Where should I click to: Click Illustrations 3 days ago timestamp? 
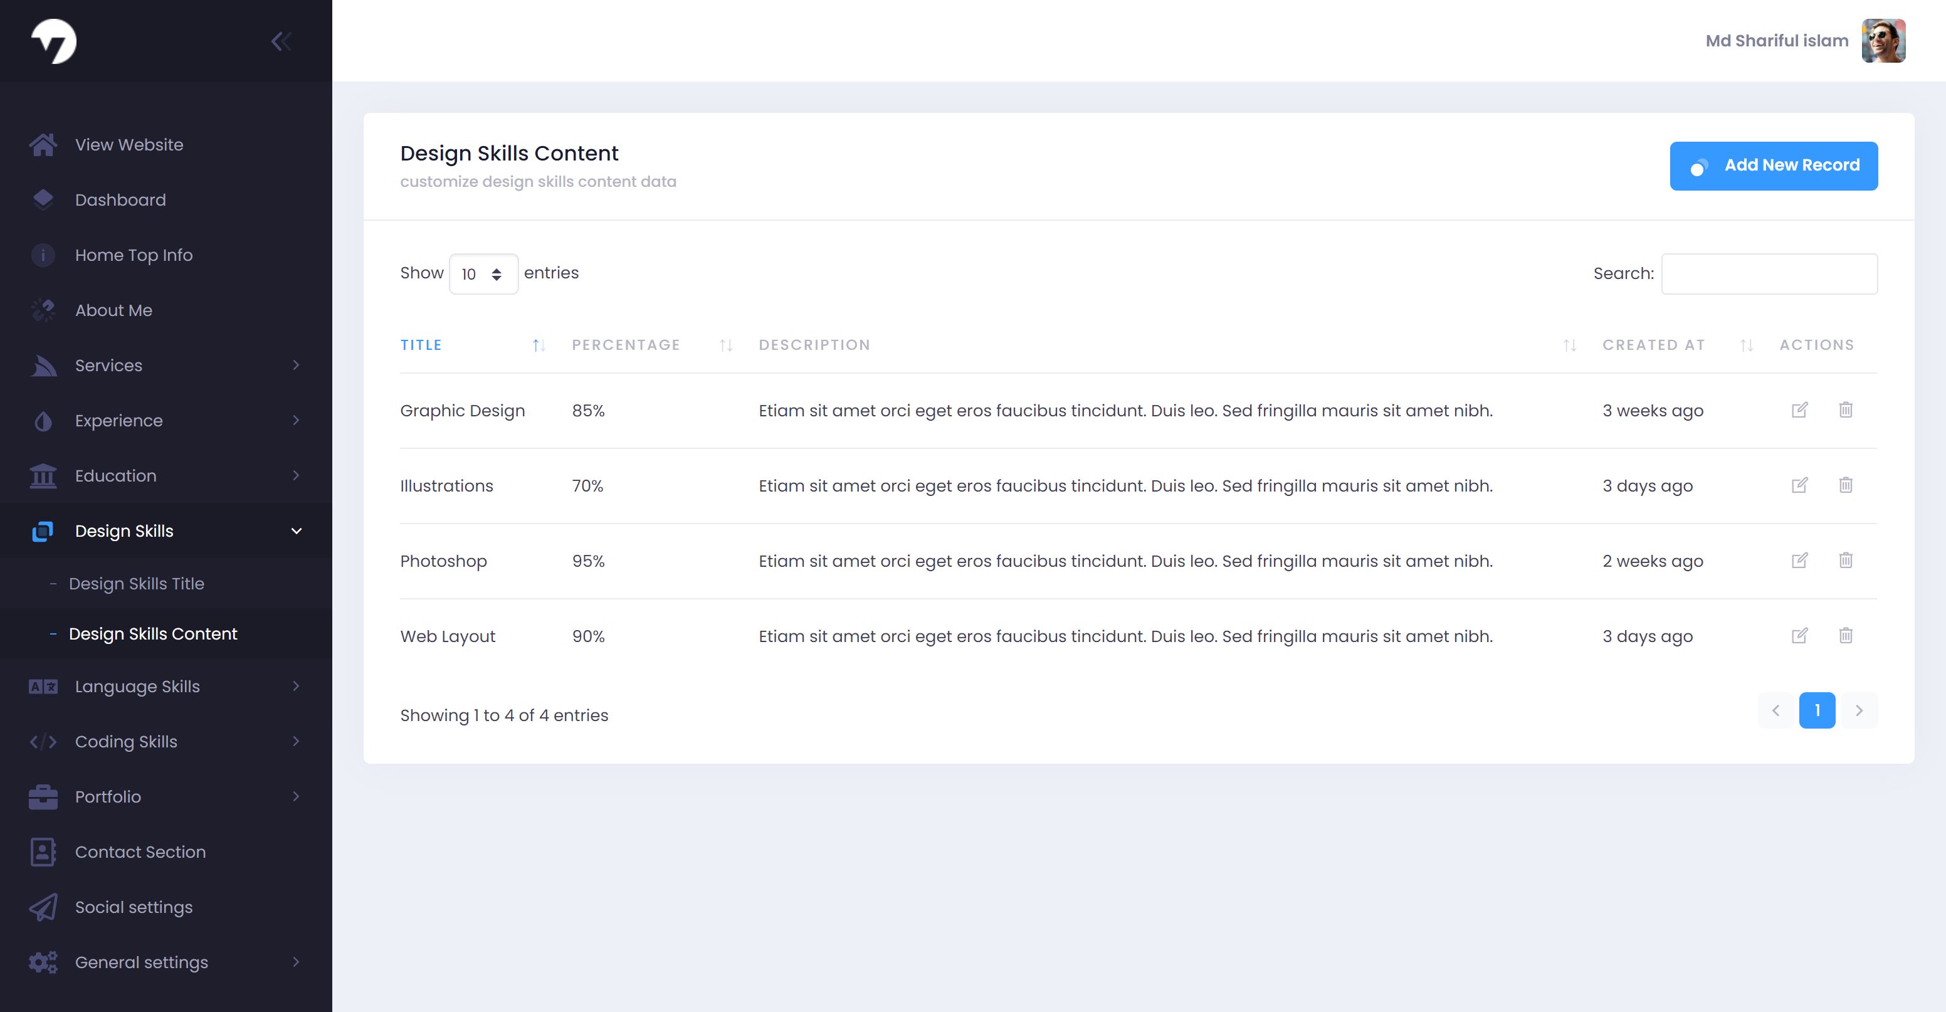[x=1648, y=486]
